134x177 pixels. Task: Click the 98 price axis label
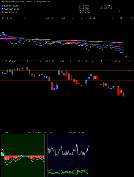coord(128,61)
